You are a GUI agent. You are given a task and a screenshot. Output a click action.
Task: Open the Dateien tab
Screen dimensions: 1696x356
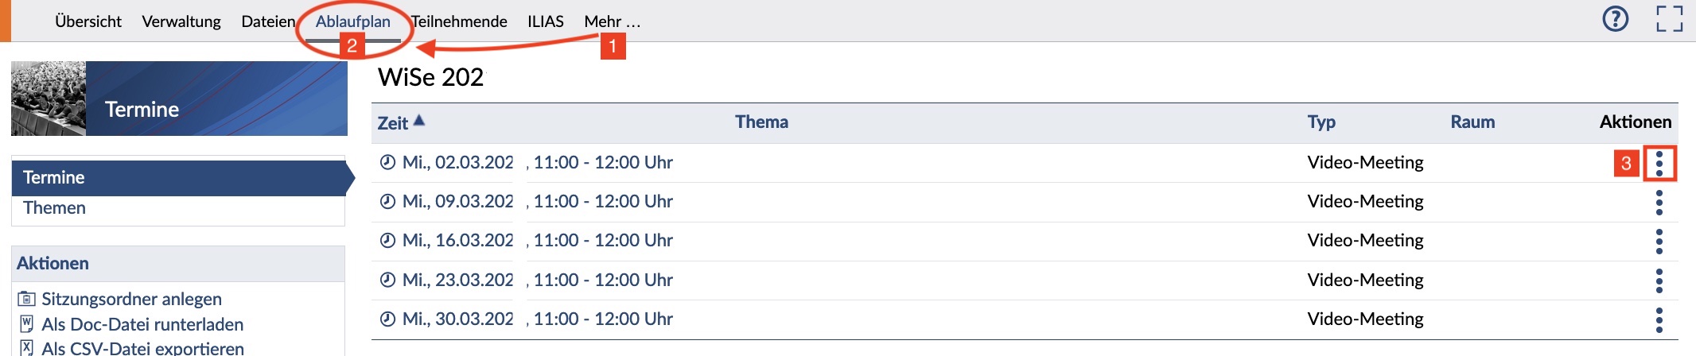pyautogui.click(x=268, y=21)
